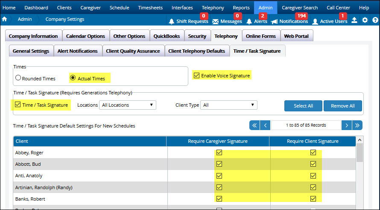Toggle the Time / Task Signature checkbox
Viewport: 380px width, 210px height.
(x=18, y=105)
